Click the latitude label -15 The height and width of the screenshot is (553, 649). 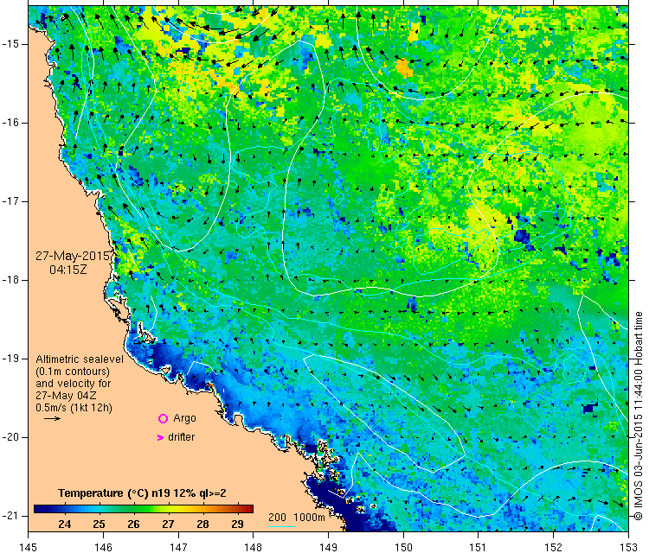pos(10,44)
